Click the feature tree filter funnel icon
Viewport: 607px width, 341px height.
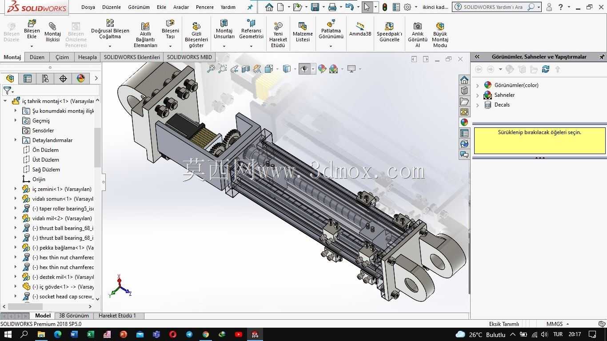(7, 91)
